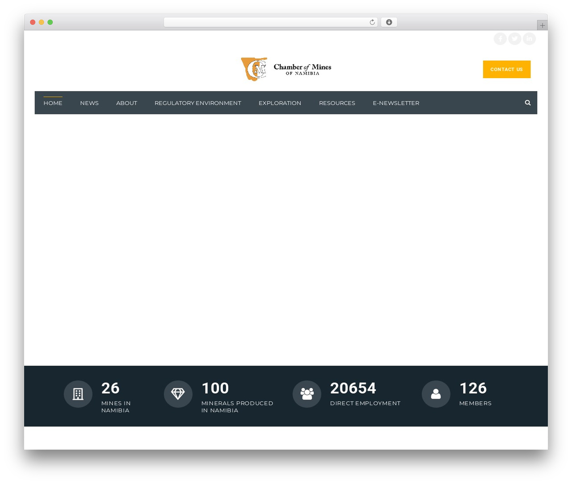Viewport: 572px width, 484px height.
Task: Click the "Mines in Namibia" label
Action: 116,407
